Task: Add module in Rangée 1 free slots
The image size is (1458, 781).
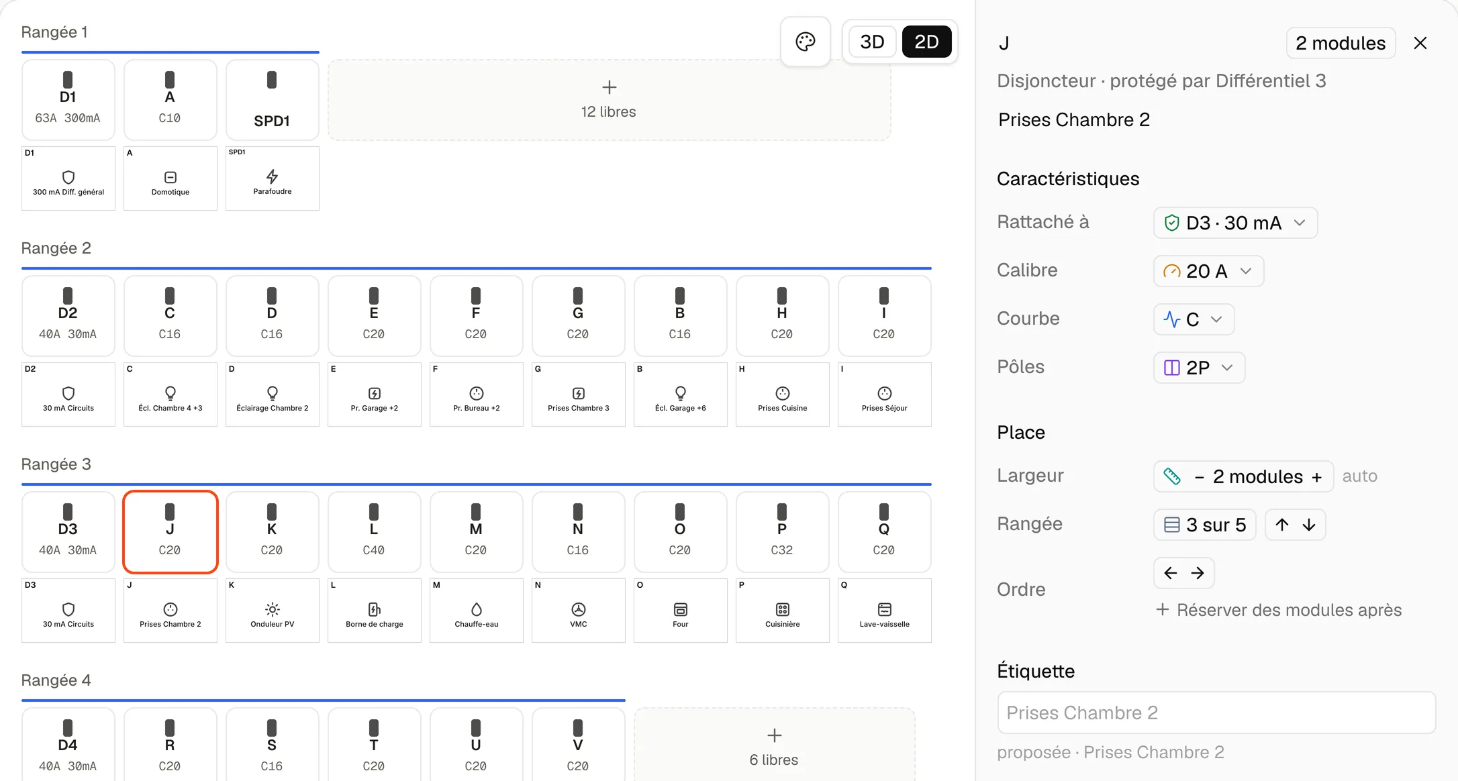Action: (x=609, y=100)
